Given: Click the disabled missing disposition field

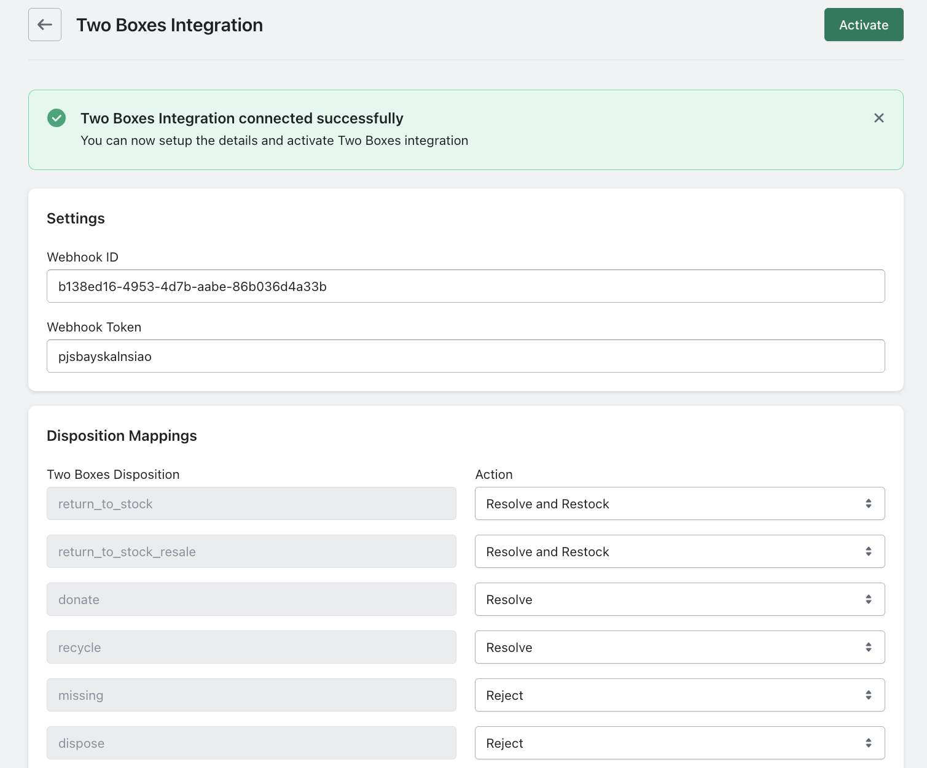Looking at the screenshot, I should click(x=251, y=695).
